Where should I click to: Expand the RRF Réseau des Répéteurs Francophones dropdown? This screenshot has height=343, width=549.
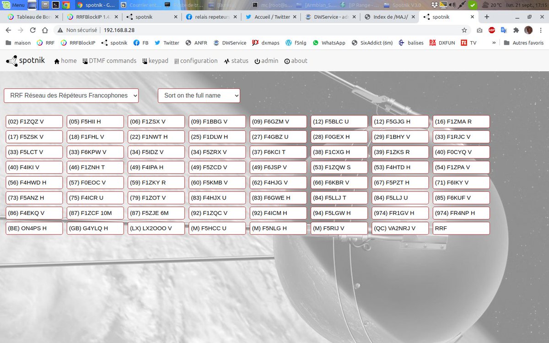point(71,96)
